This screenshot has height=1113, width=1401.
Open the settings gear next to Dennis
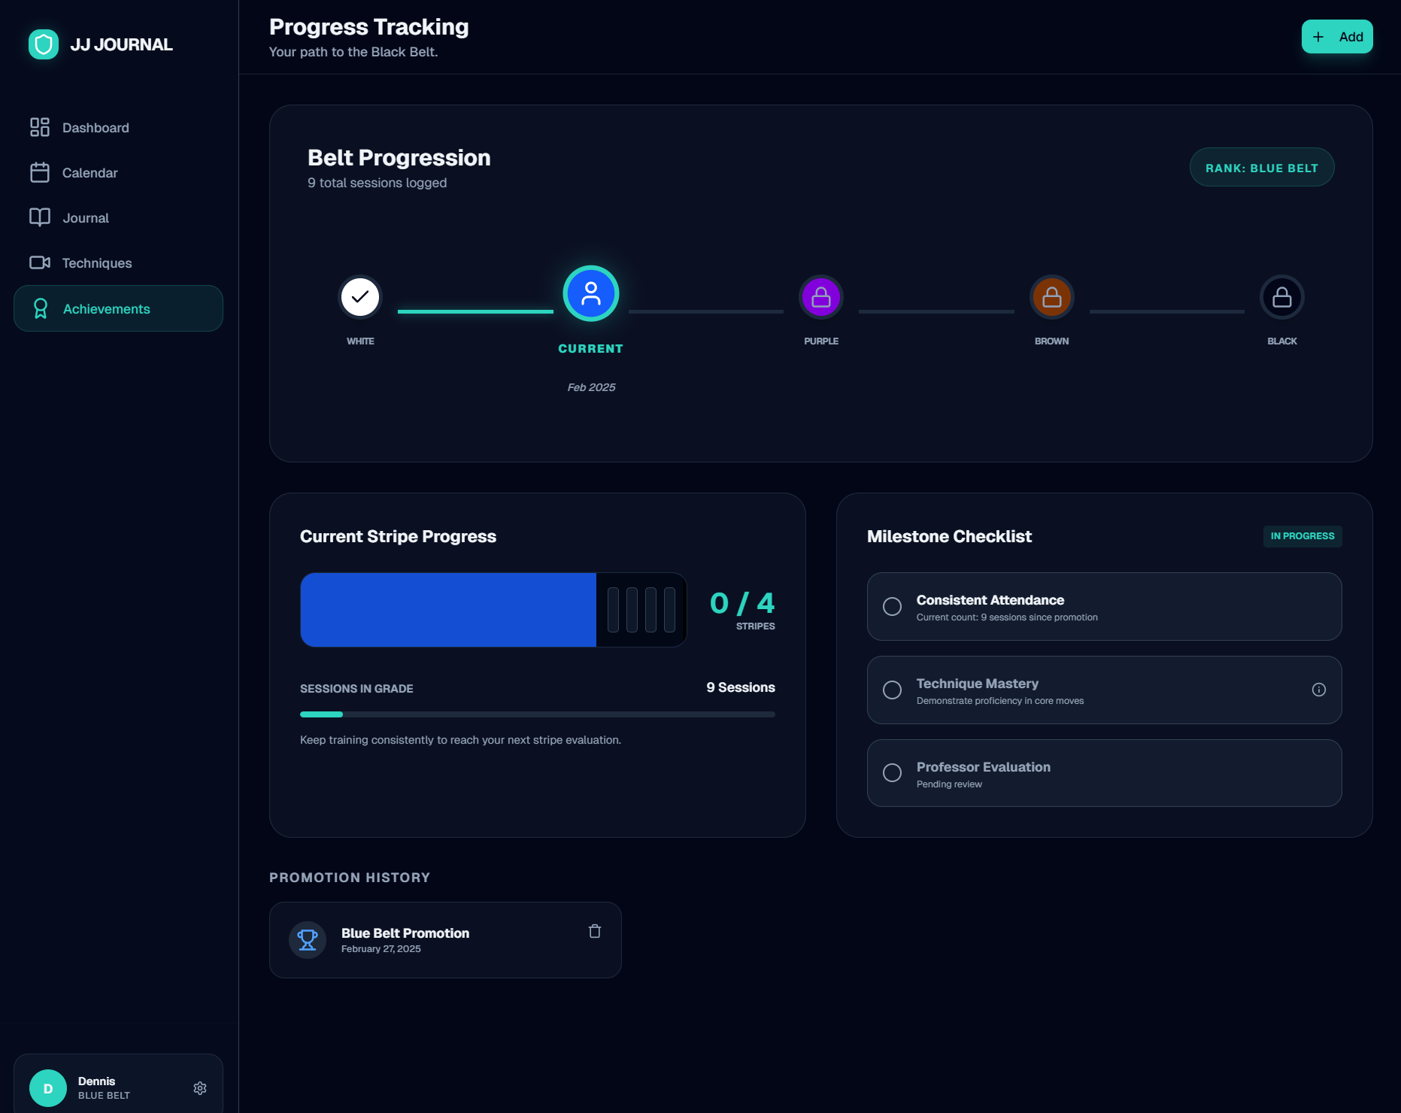(x=199, y=1087)
